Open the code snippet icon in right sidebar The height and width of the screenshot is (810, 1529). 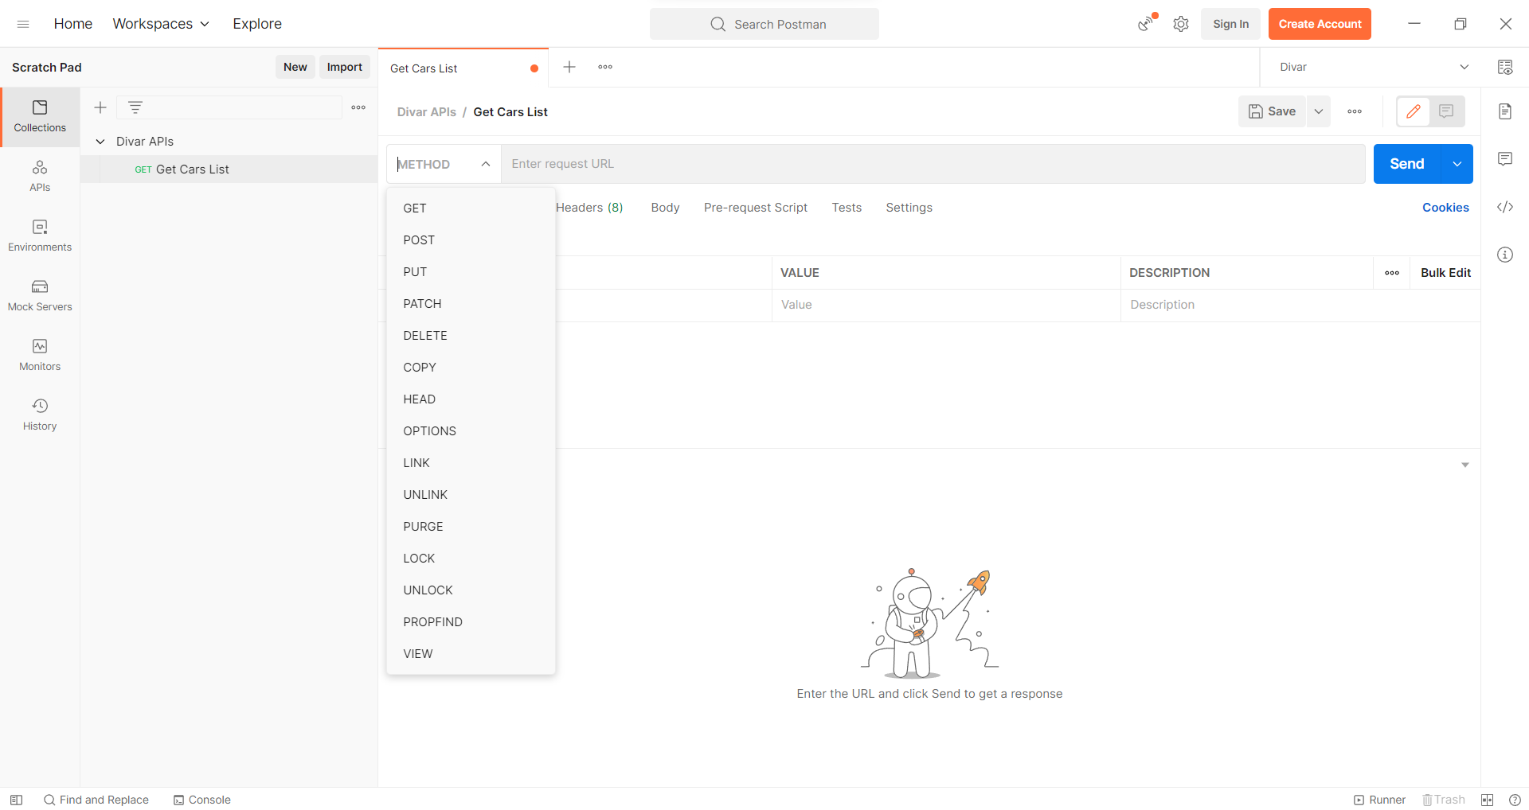tap(1505, 207)
